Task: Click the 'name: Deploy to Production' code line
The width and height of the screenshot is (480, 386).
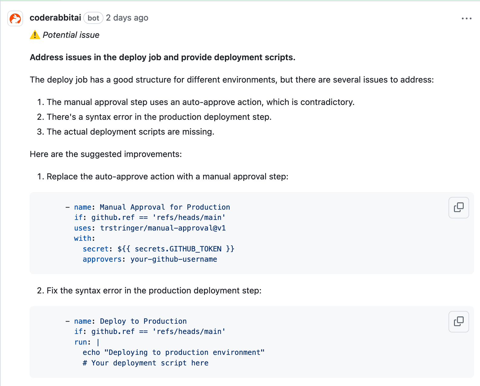Action: pyautogui.click(x=130, y=321)
